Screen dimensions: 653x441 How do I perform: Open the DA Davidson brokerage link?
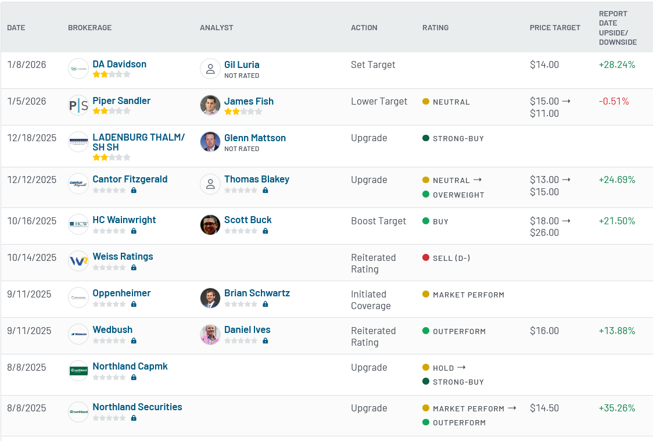[120, 64]
